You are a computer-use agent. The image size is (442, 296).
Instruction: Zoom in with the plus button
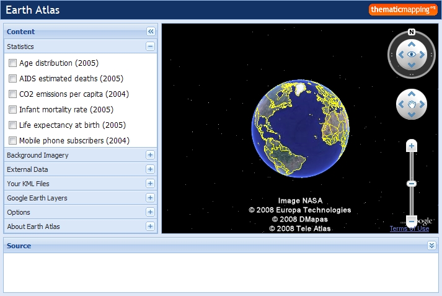coord(412,146)
